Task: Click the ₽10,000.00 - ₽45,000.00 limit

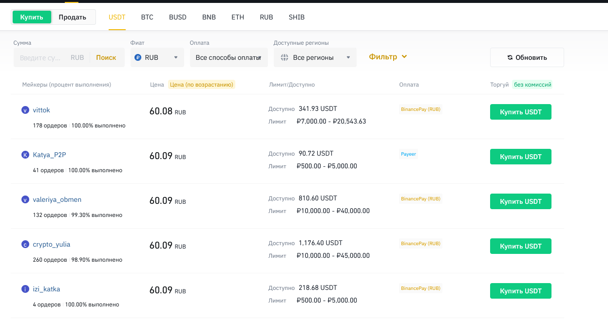Action: click(333, 255)
